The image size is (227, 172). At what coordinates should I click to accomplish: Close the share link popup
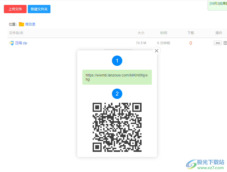(157, 51)
